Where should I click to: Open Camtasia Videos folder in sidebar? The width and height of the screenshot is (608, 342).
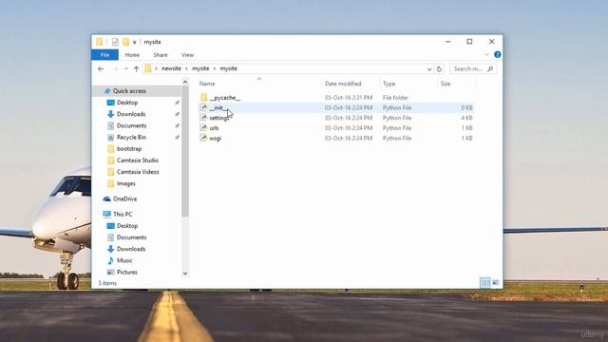(x=138, y=172)
